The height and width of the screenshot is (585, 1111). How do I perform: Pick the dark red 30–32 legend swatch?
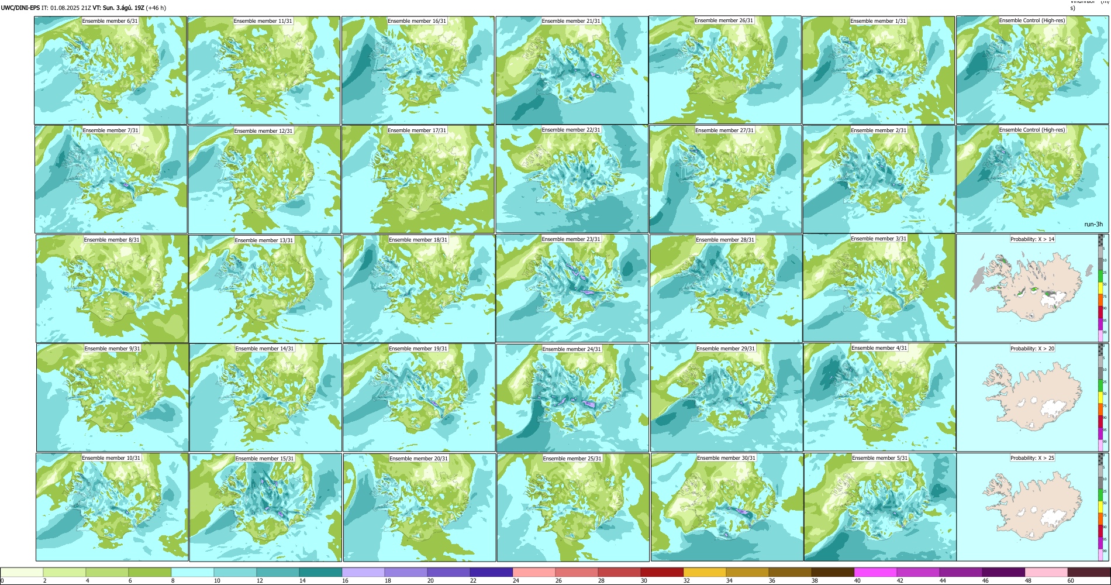(662, 572)
